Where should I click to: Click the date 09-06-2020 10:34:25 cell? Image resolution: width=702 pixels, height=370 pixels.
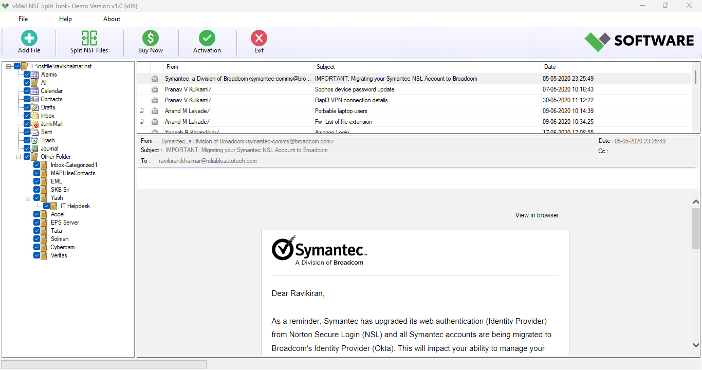pos(568,122)
